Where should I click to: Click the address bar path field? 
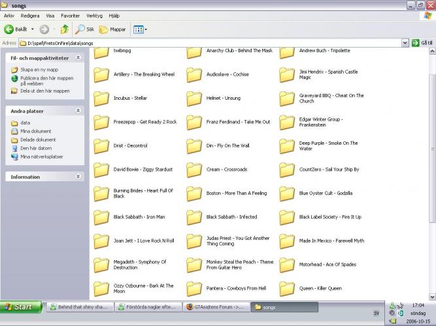[209, 43]
